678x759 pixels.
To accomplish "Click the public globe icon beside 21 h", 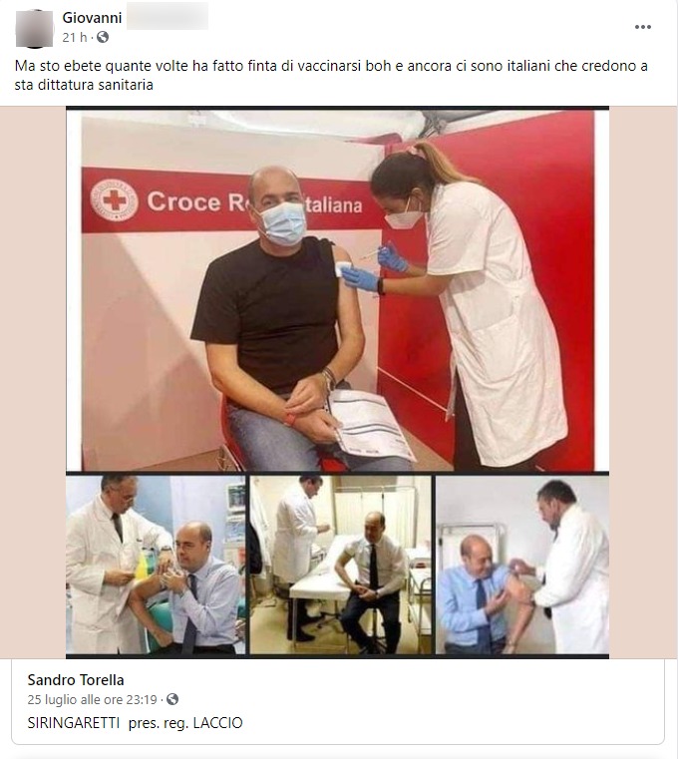I will pos(103,37).
